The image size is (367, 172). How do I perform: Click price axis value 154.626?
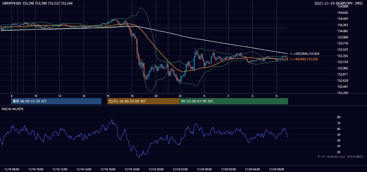point(343,13)
